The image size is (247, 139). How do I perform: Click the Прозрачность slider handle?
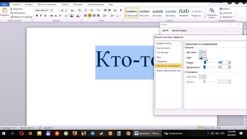coord(204,67)
